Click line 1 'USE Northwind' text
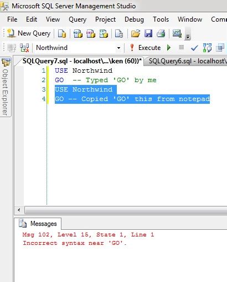Image resolution: width=227 pixels, height=282 pixels. tap(84, 70)
